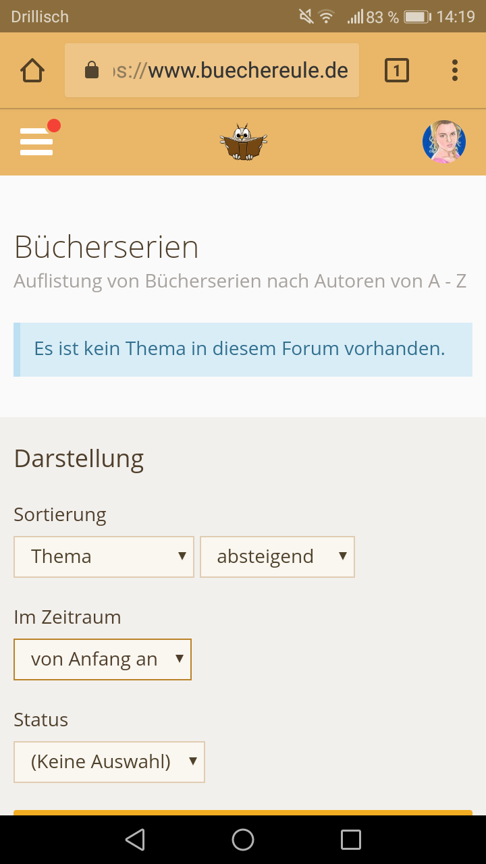The image size is (486, 864).
Task: Open the browser three-dot menu
Action: tap(454, 70)
